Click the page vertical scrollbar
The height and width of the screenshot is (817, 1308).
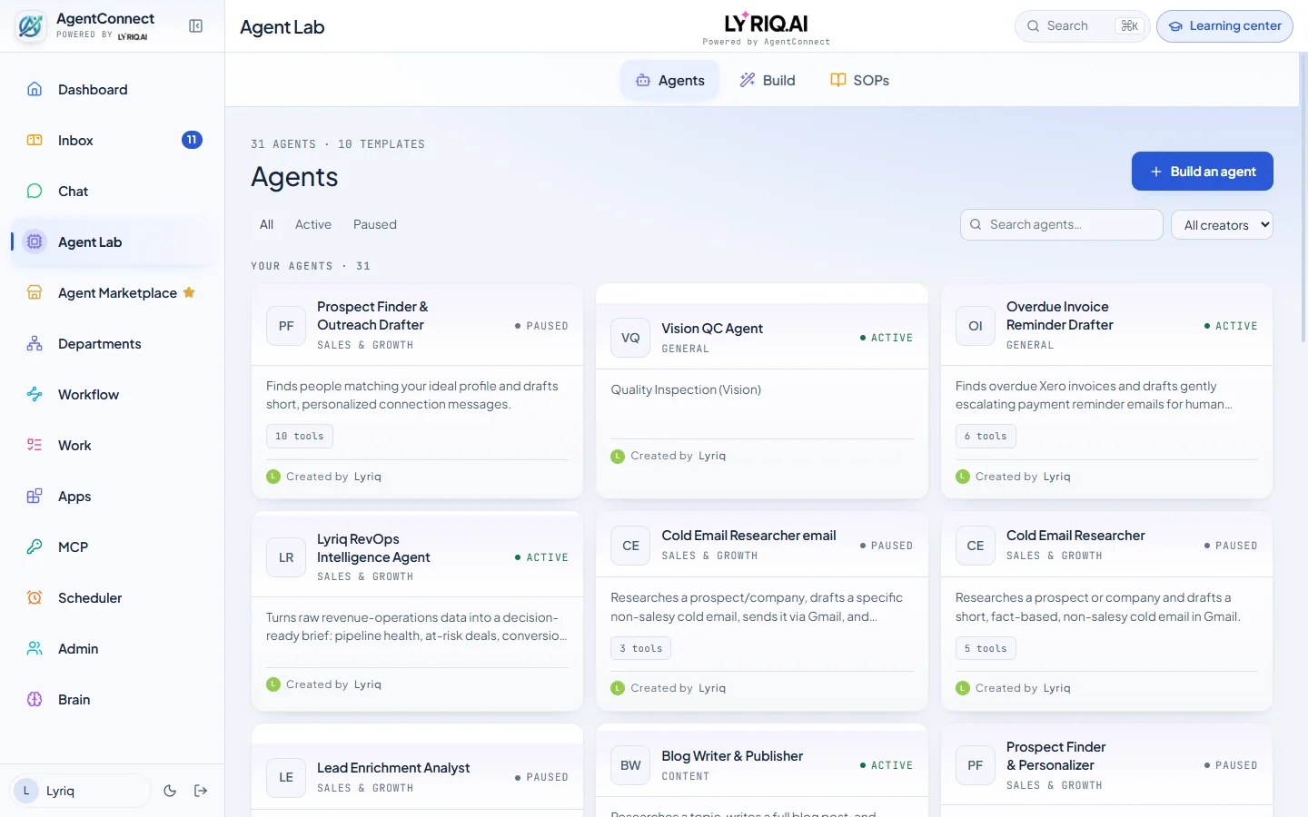pos(1303,200)
